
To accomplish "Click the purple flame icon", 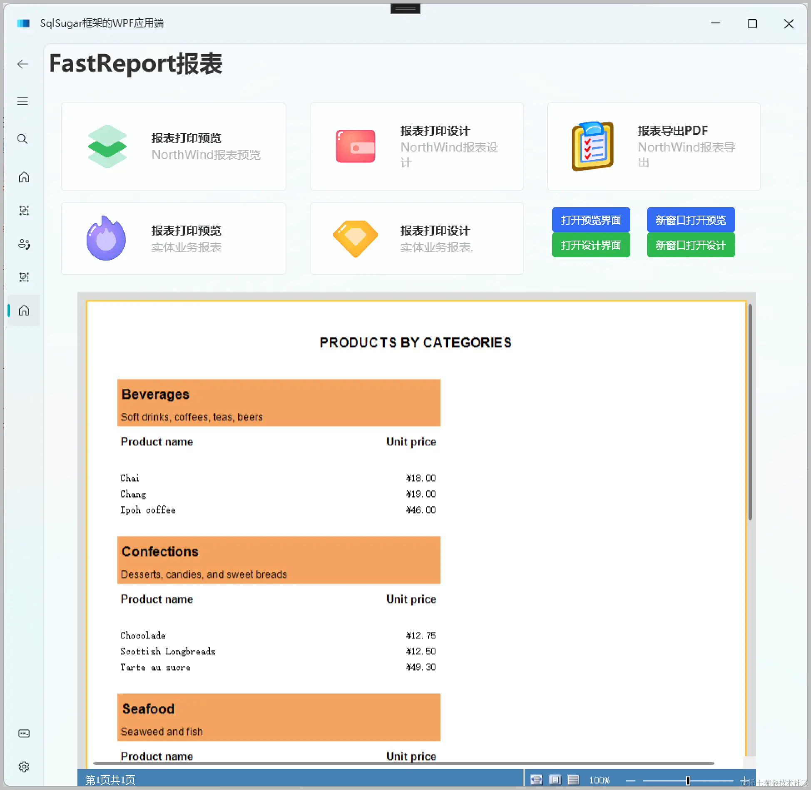I will 106,238.
